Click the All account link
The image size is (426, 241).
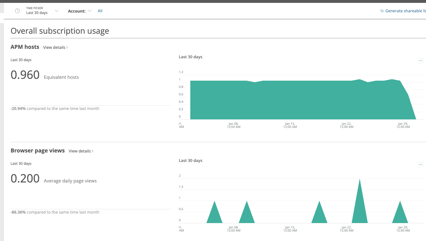[x=100, y=11]
